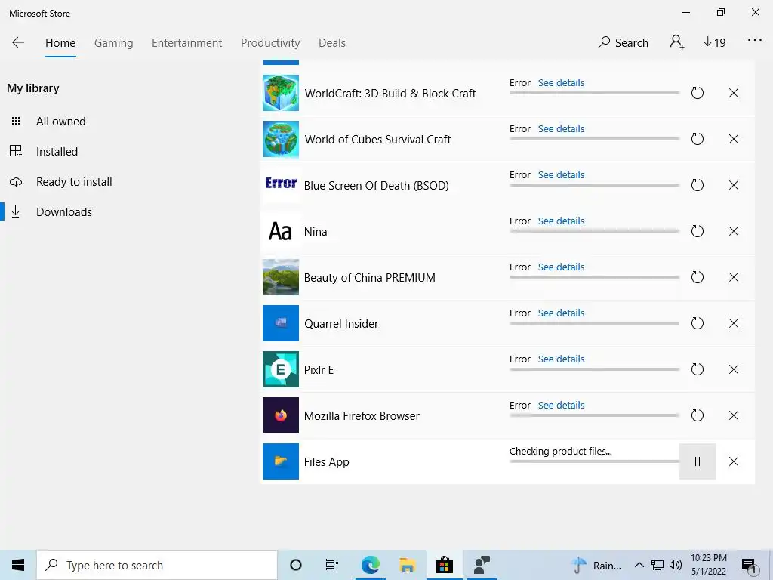Pause the Files App download

tap(697, 461)
